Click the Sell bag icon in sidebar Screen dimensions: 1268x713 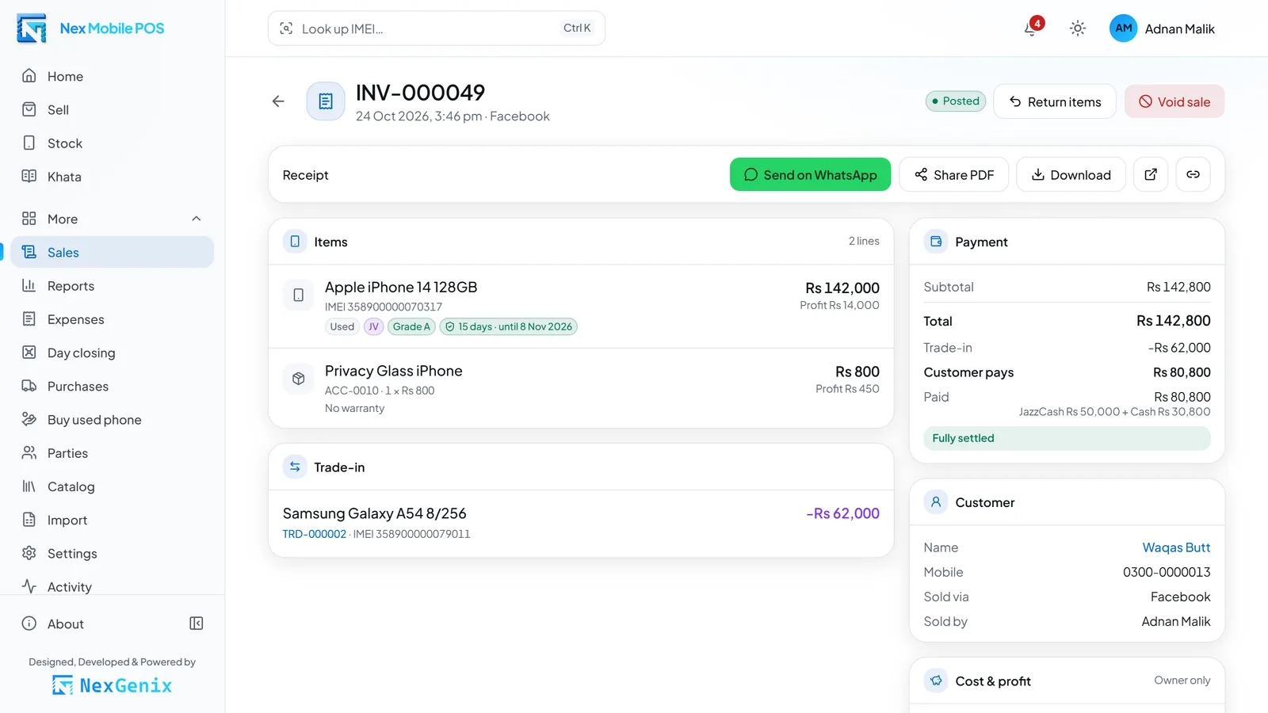point(29,109)
